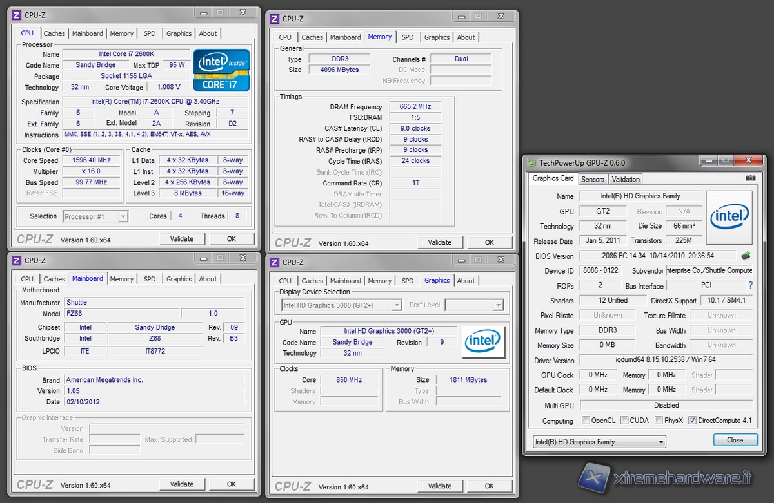Open the Processor #1 selection dropdown
The image size is (774, 503).
pyautogui.click(x=95, y=217)
